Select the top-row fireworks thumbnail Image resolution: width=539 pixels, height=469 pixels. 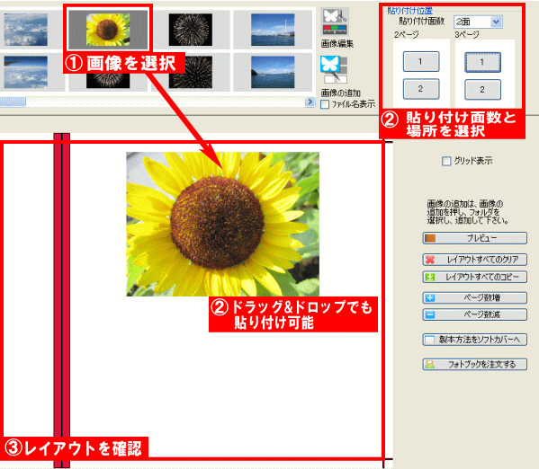[191, 30]
